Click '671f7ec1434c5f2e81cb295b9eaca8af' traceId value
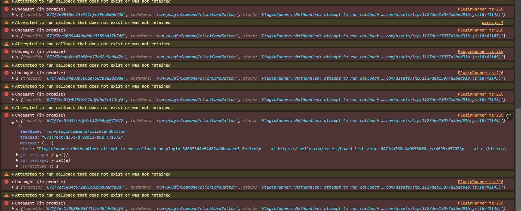The image size is (521, 211). [85, 187]
